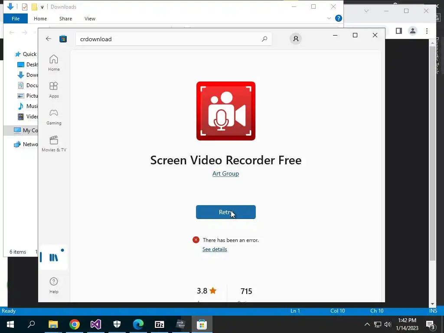
Task: Click Explorer forward navigation arrow
Action: (25, 33)
